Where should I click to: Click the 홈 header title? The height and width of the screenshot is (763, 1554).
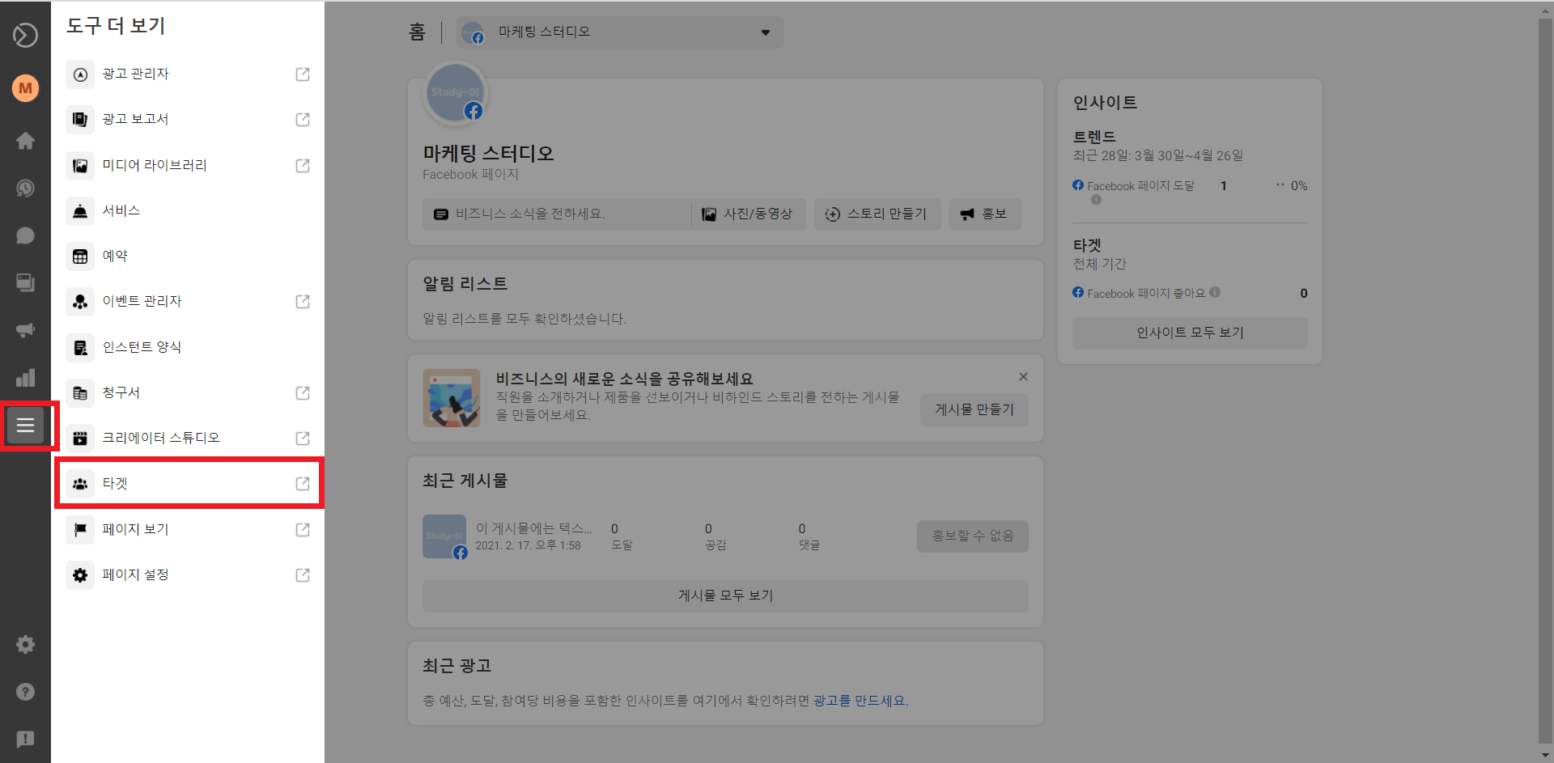(417, 32)
